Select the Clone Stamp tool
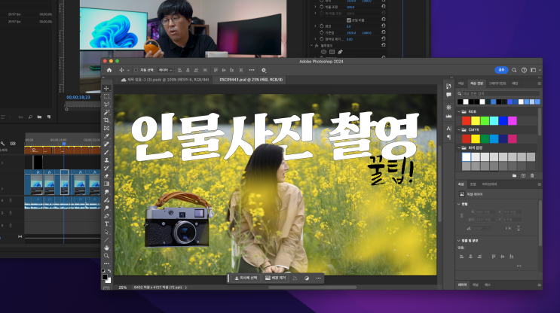Viewport: 560px width, 313px height. tap(106, 160)
